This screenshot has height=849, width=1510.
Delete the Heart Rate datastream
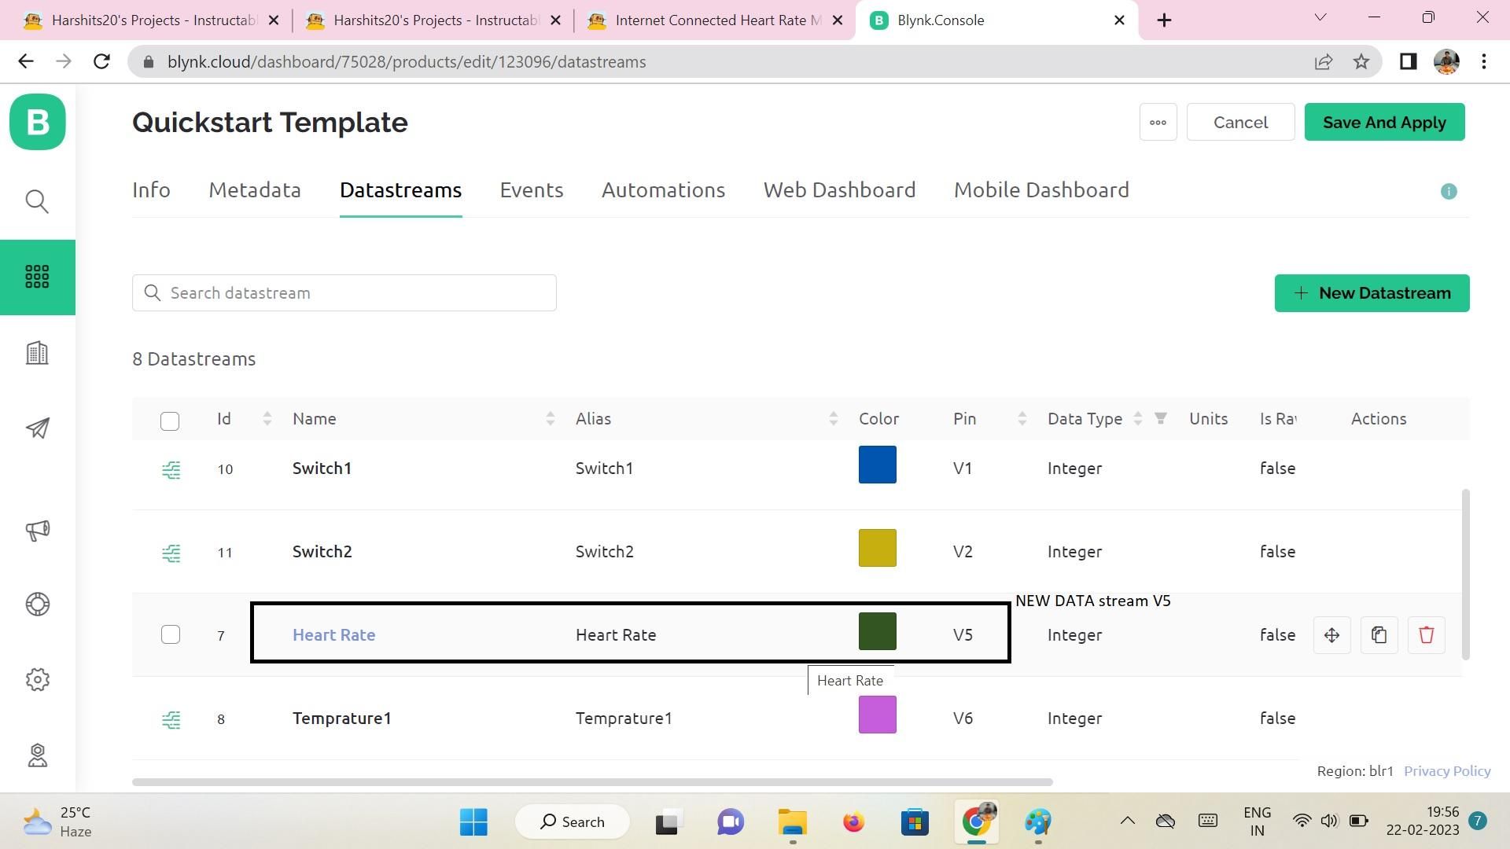pos(1426,635)
